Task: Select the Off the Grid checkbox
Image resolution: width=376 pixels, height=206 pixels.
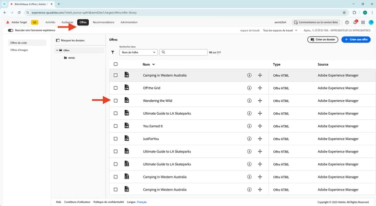Action: tap(116, 88)
